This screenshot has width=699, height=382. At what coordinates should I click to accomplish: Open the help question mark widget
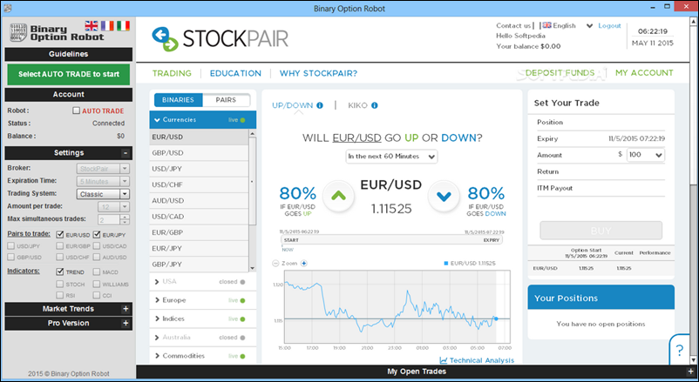coord(679,350)
